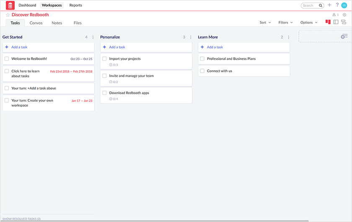Open workspace settings gear icon
352x222 pixels.
click(344, 15)
